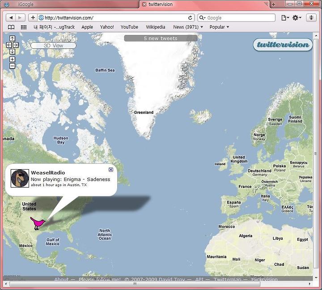The width and height of the screenshot is (322, 290).
Task: Zoom in the map with plus
Action: pyautogui.click(x=12, y=59)
